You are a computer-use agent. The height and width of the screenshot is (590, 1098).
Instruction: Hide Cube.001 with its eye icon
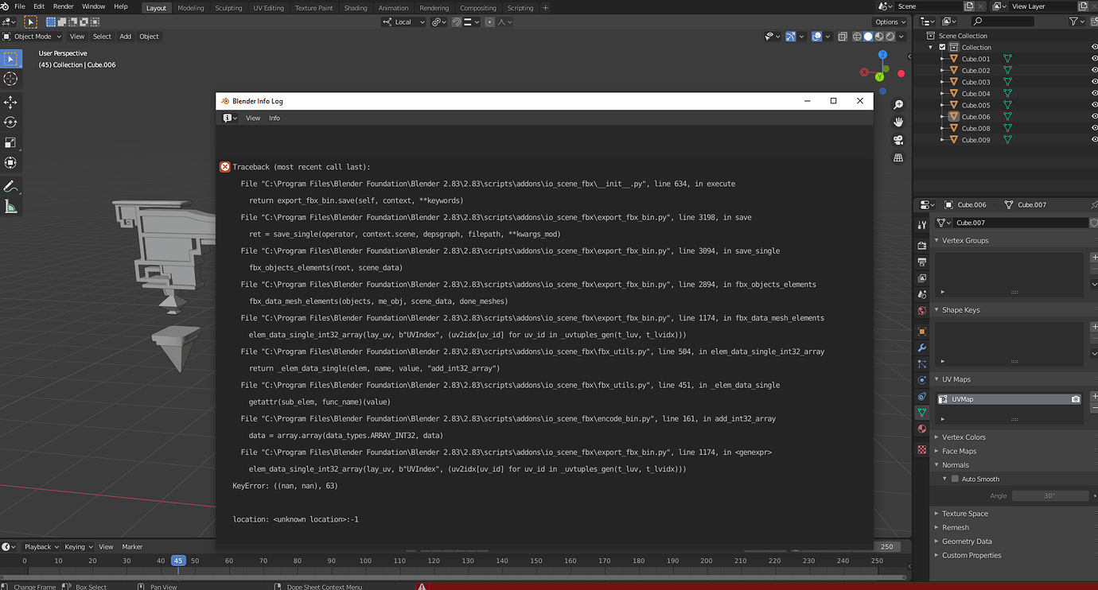coord(1094,59)
